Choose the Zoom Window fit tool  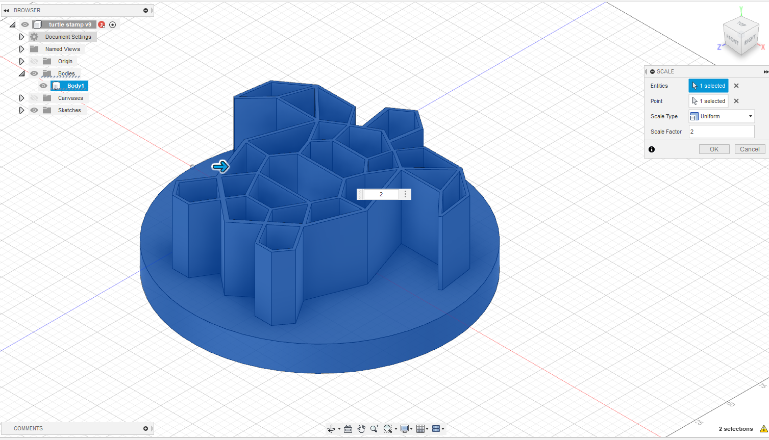(x=387, y=429)
